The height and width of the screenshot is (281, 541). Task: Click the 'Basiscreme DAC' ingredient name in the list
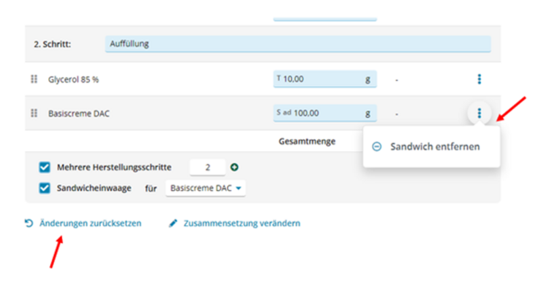78,113
